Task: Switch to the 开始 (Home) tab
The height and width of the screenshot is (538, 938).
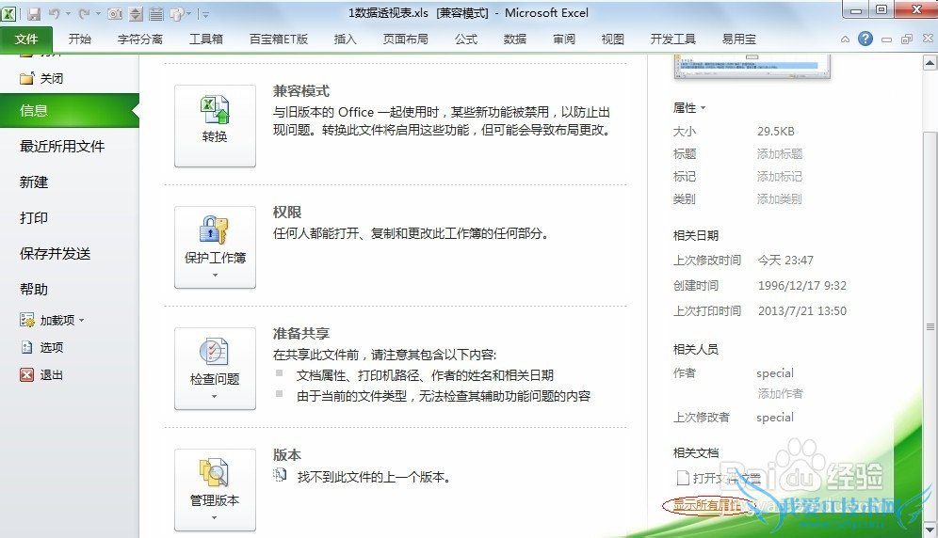Action: 79,40
